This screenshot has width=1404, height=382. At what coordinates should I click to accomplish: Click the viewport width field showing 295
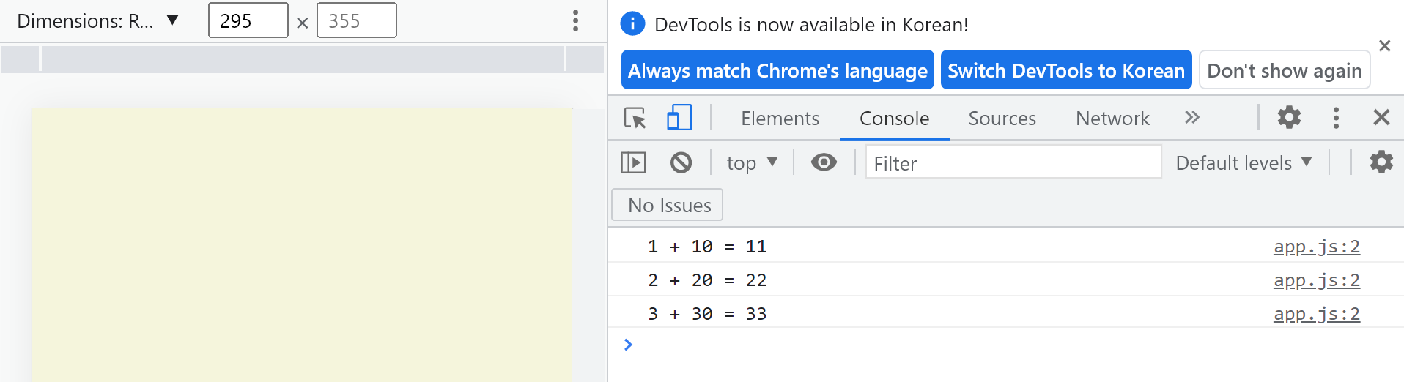tap(248, 20)
